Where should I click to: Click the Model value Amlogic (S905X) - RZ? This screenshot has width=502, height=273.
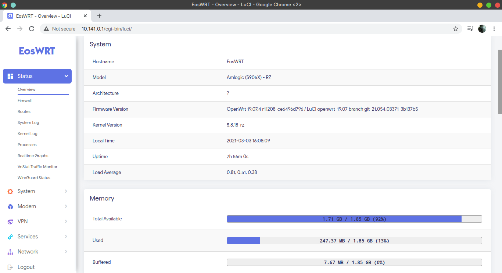pyautogui.click(x=249, y=77)
